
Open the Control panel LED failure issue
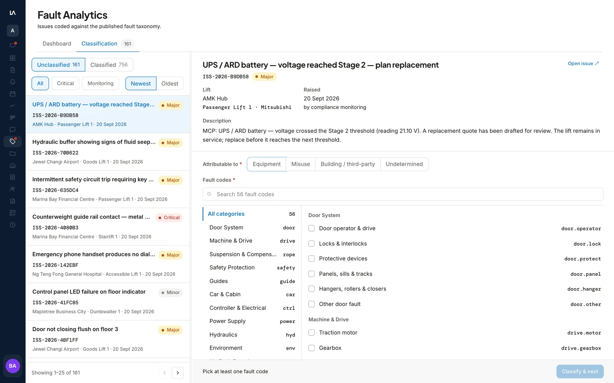click(x=108, y=301)
